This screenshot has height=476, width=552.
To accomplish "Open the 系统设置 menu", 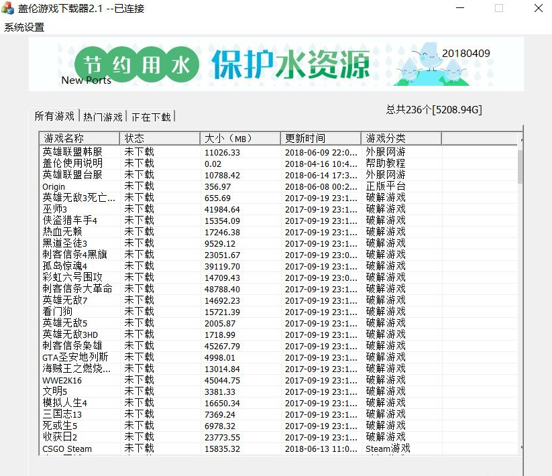I will [24, 27].
